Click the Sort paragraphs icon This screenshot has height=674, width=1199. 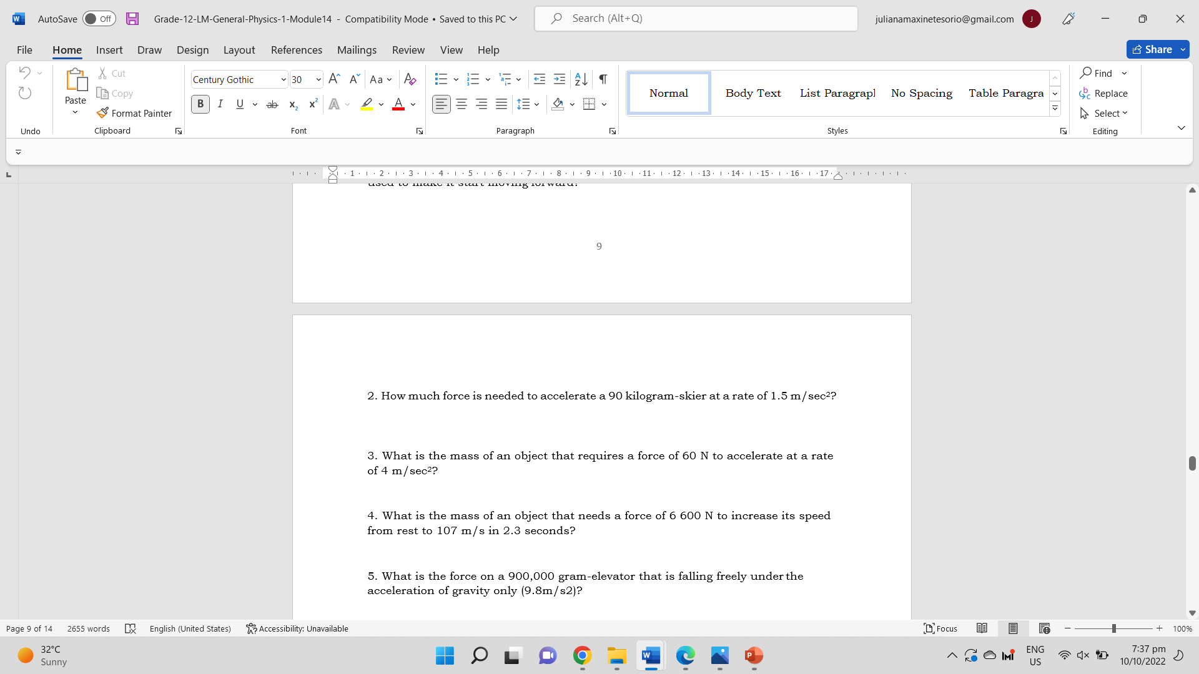coord(581,79)
